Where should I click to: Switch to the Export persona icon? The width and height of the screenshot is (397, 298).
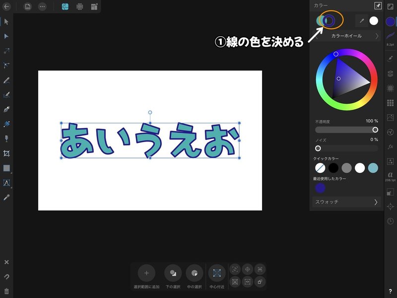tap(94, 6)
